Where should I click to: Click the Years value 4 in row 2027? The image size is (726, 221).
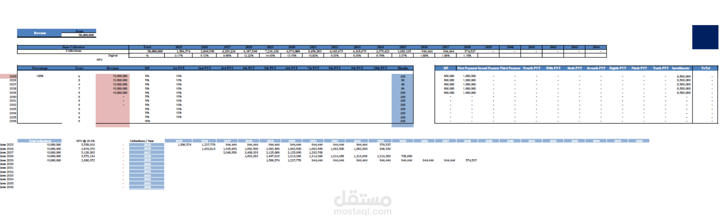[x=79, y=84]
